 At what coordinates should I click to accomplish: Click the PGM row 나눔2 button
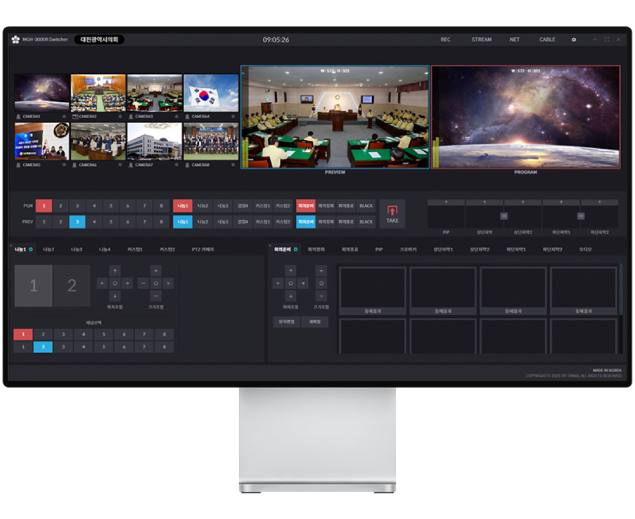[x=203, y=206]
